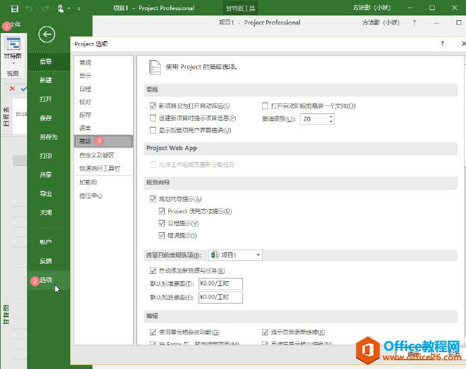The image size is (466, 369).
Task: Click the help question mark in Project 选项 dialog
Action: [x=443, y=44]
